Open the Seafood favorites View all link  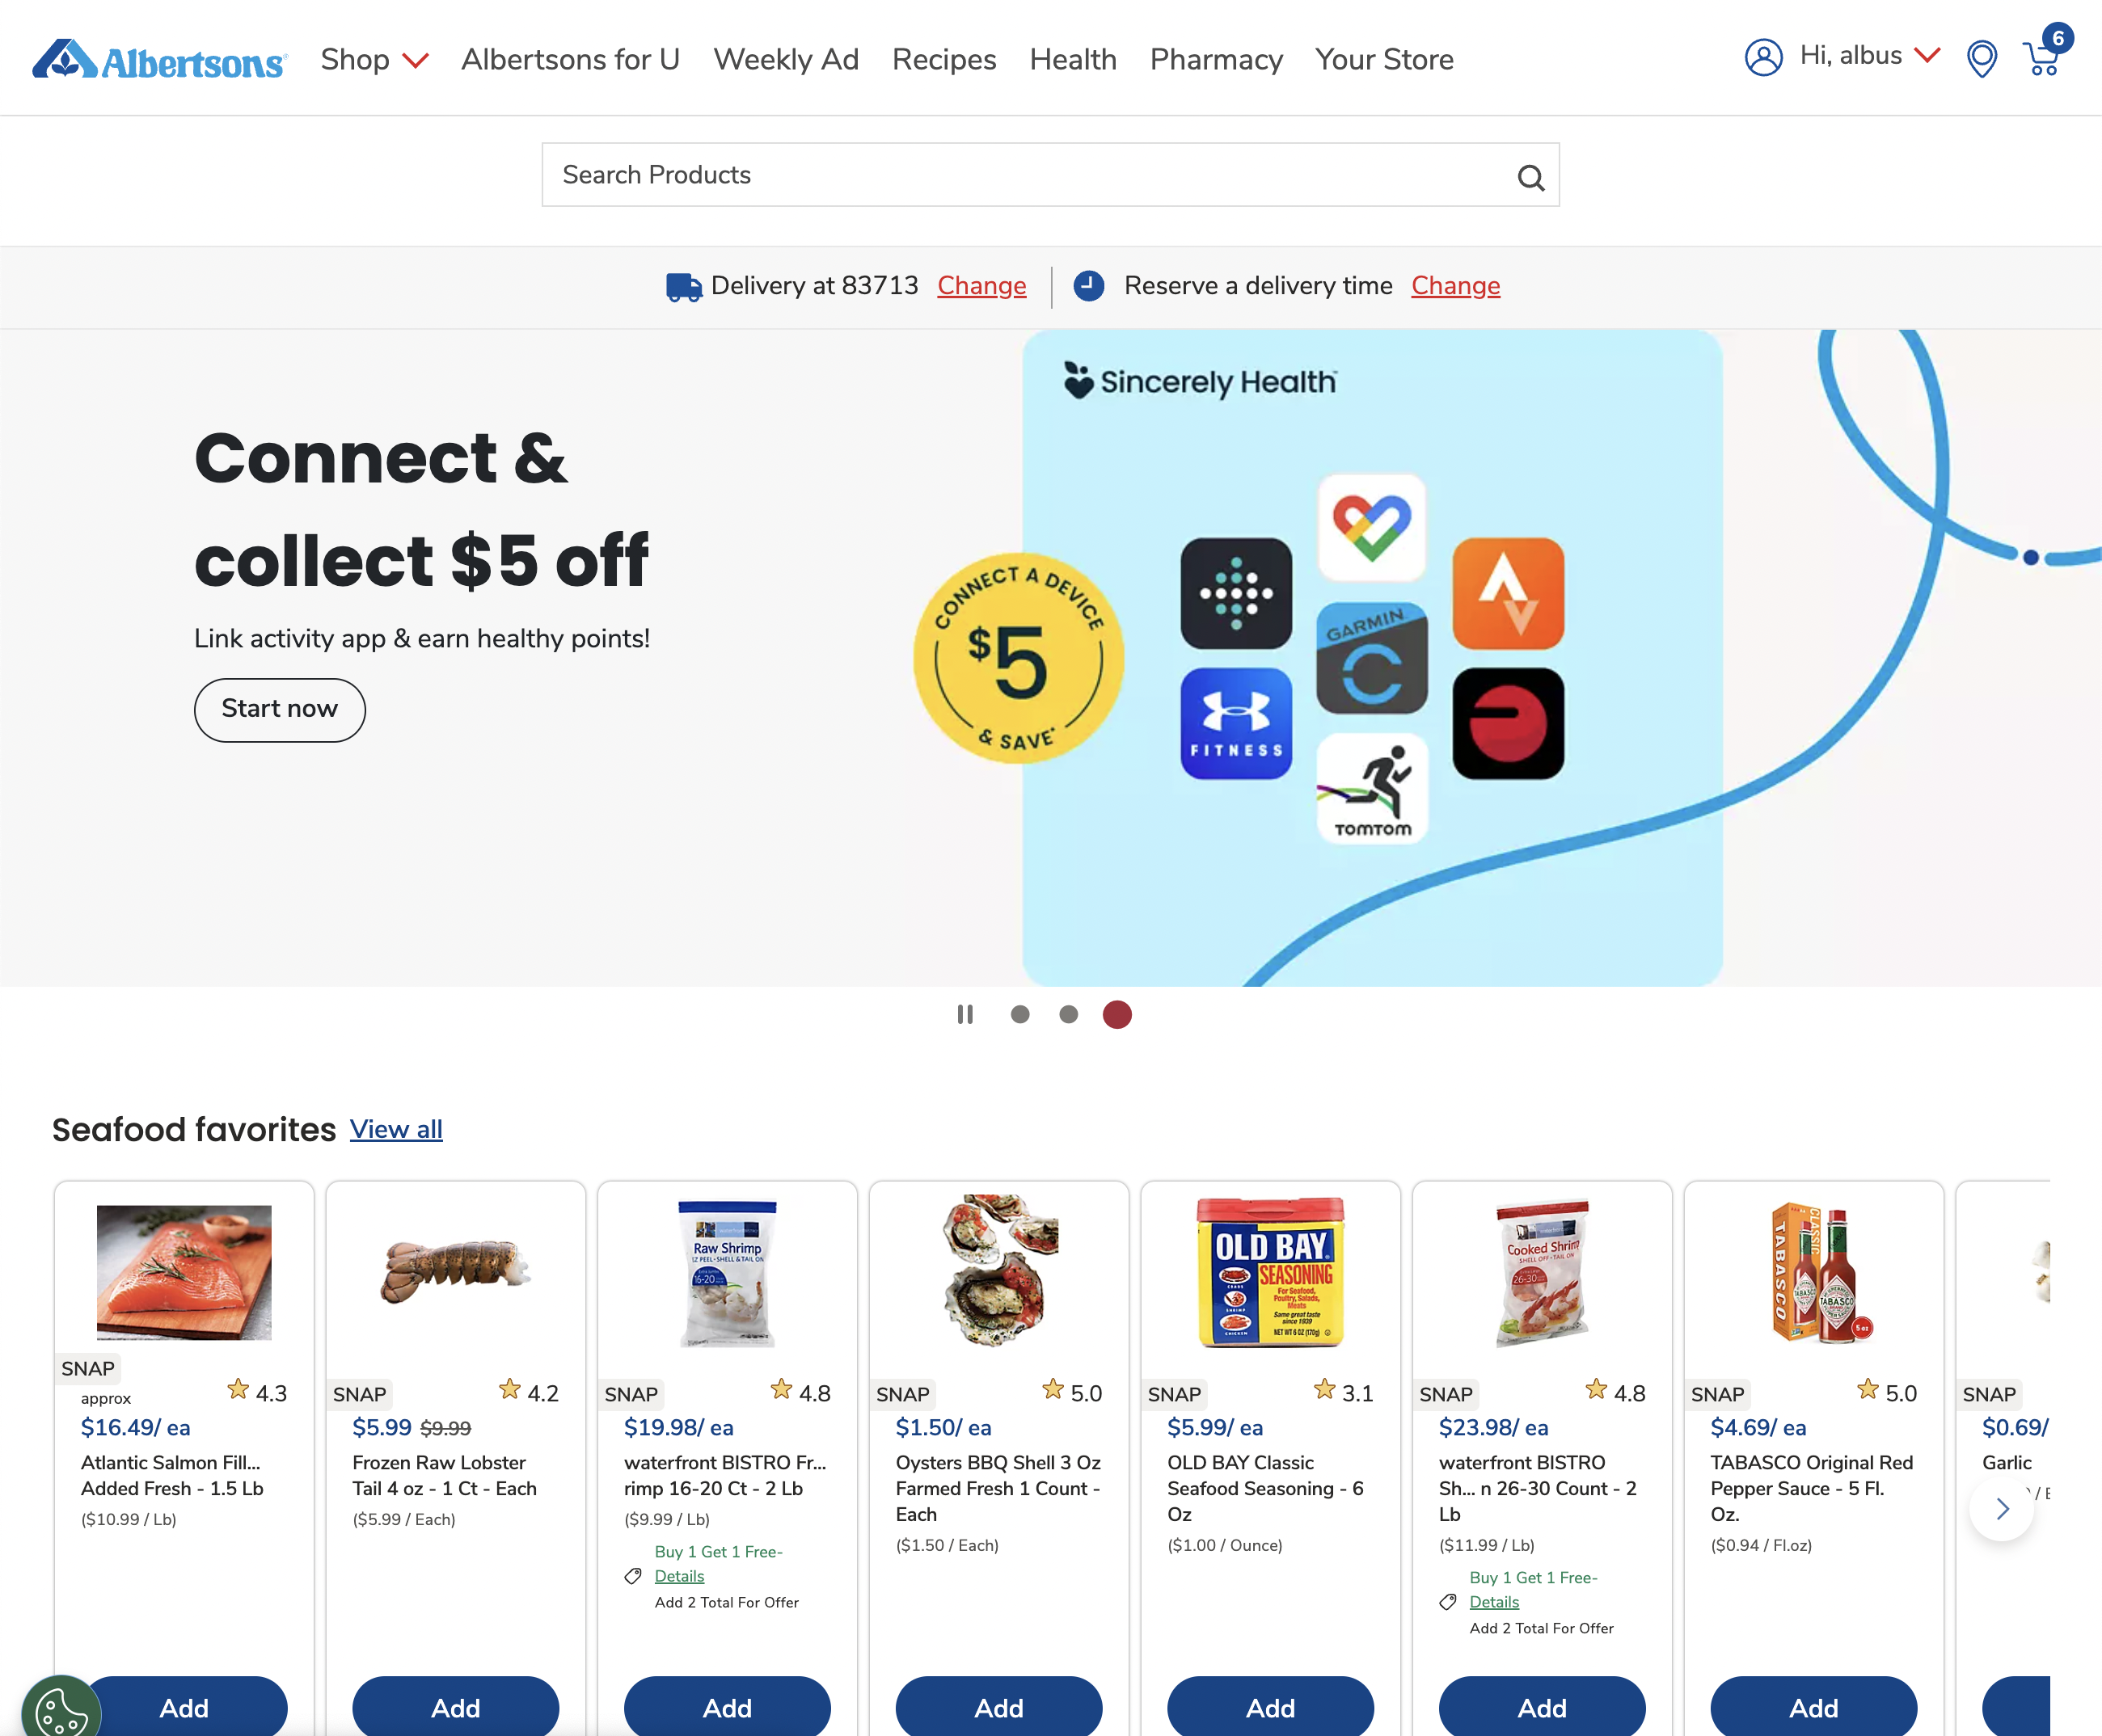pos(396,1129)
